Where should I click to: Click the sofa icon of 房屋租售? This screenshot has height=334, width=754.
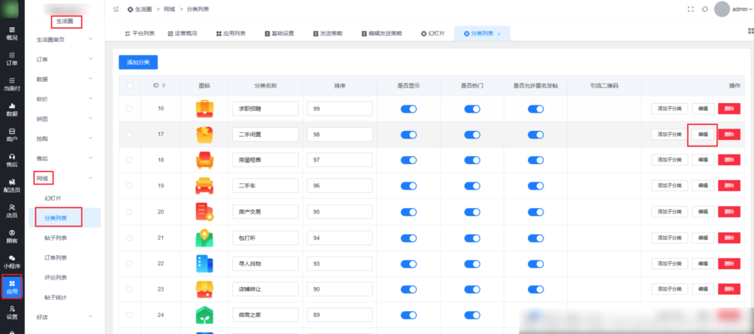click(205, 160)
